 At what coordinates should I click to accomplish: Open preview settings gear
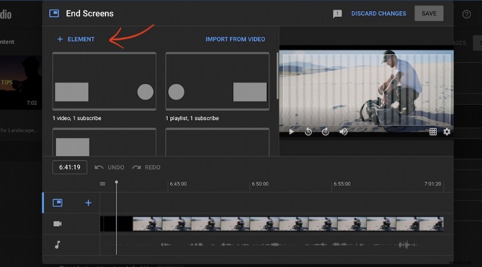click(x=446, y=131)
